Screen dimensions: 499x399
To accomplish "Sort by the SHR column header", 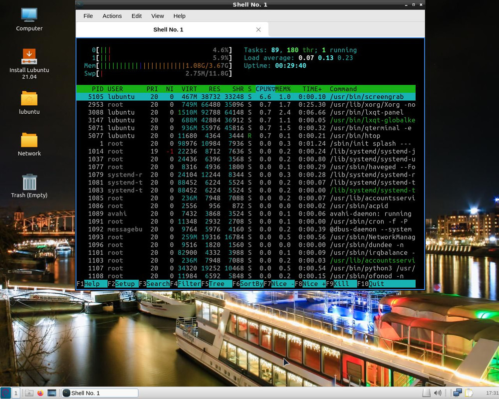I will point(238,89).
